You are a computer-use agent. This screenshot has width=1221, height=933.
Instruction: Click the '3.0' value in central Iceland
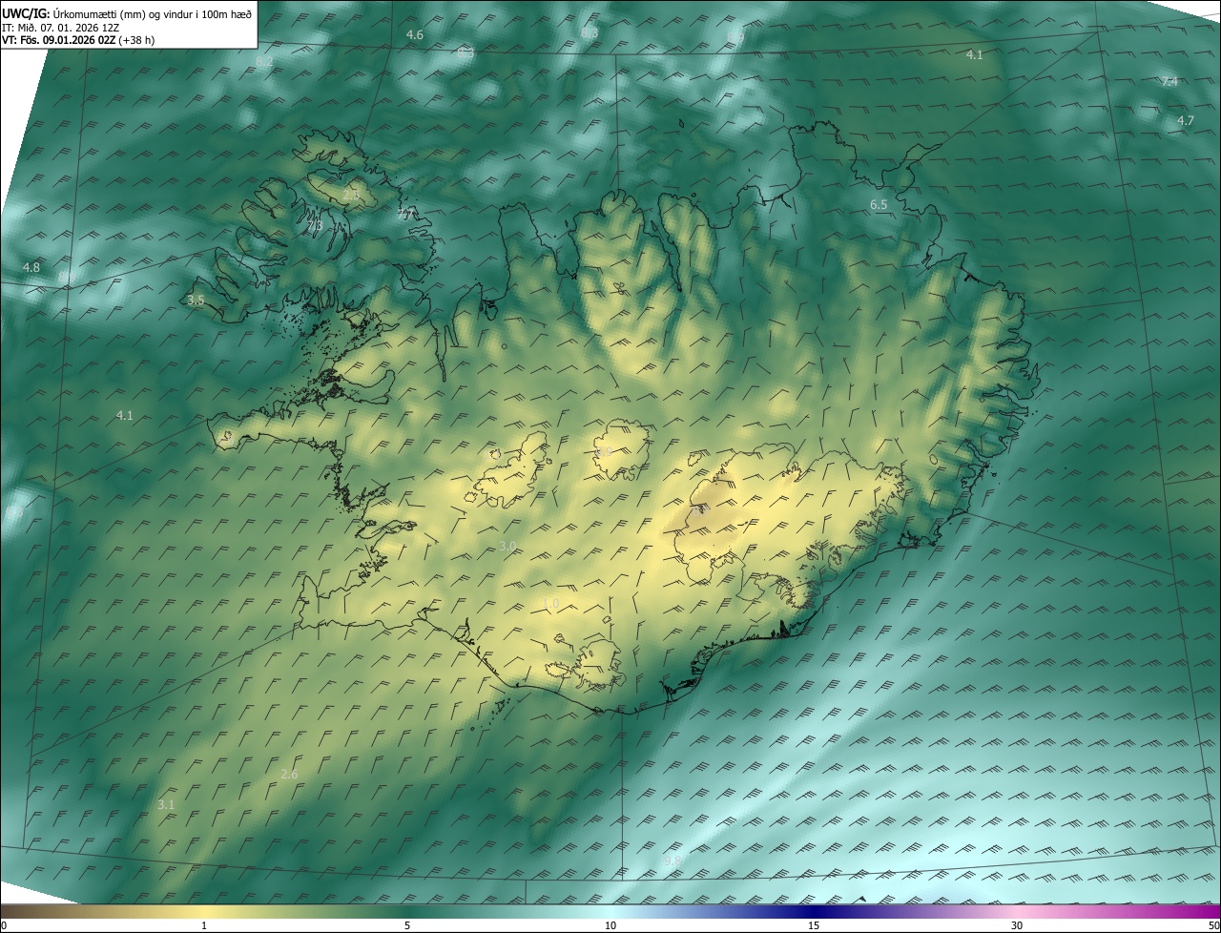point(507,546)
